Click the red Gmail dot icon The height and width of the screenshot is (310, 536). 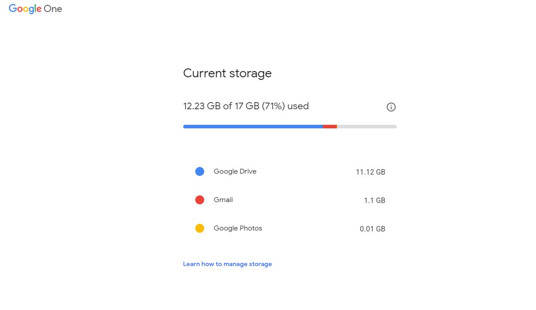[199, 199]
